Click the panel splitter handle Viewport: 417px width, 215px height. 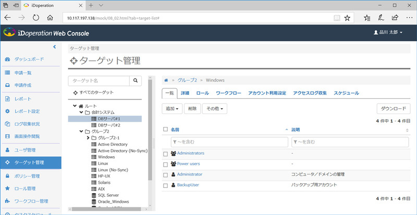154,144
